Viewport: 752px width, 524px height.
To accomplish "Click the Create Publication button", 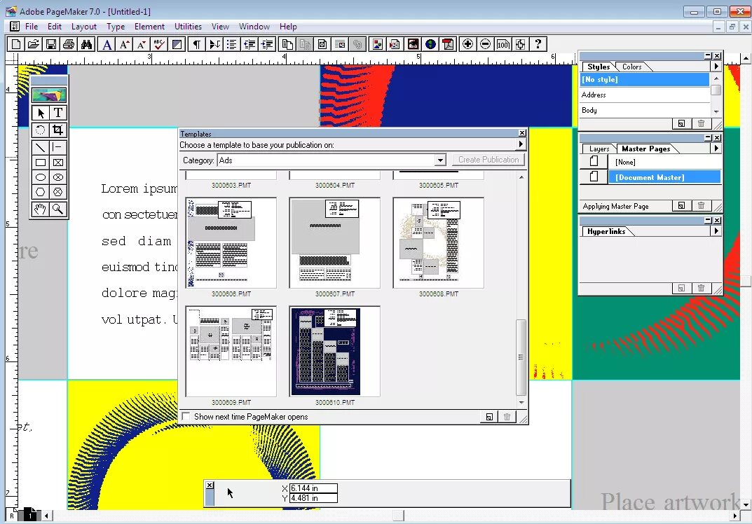I will [x=488, y=160].
